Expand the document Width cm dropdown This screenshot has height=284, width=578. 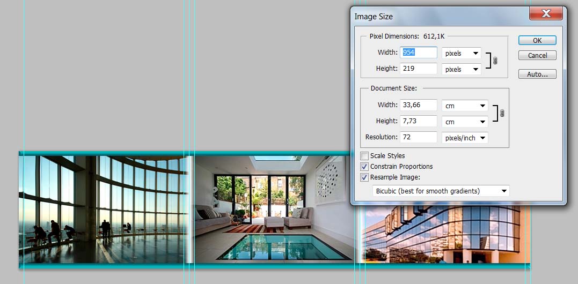click(x=464, y=106)
